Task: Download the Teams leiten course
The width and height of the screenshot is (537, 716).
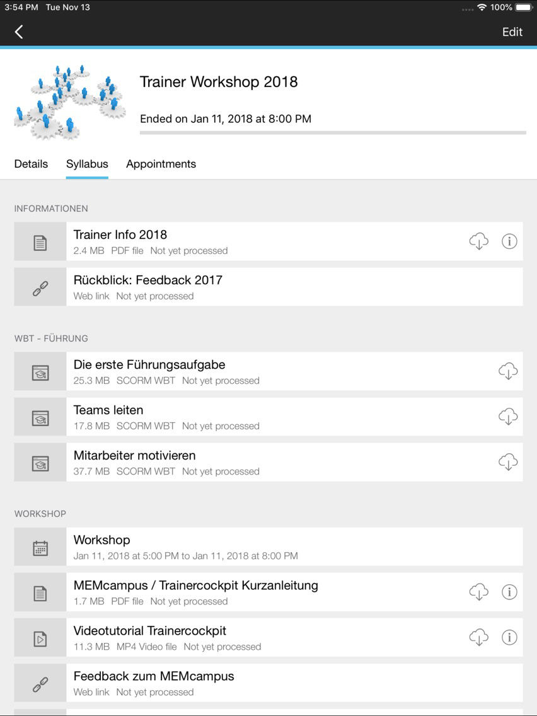Action: (508, 417)
